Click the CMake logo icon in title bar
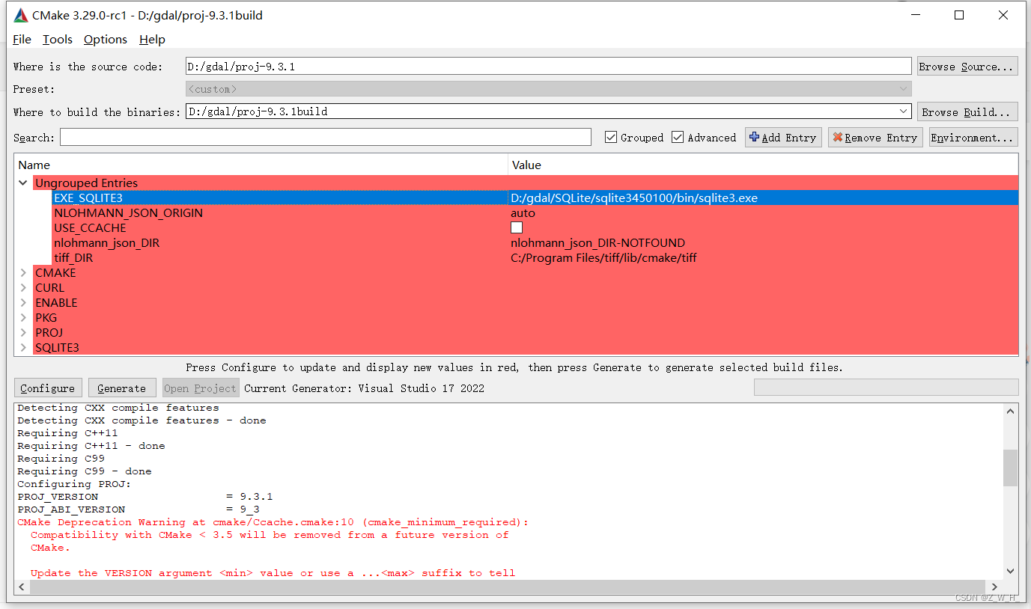This screenshot has height=609, width=1031. pyautogui.click(x=20, y=15)
